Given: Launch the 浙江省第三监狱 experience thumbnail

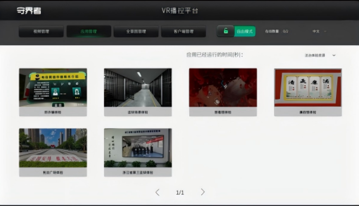Looking at the screenshot, I should click(x=138, y=148).
